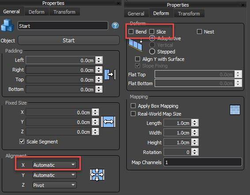The height and width of the screenshot is (195, 250).
Task: Adjust the Padding Bottom spinner arrows
Action: (x=99, y=89)
